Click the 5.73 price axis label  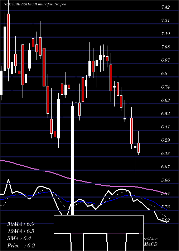[165, 207]
